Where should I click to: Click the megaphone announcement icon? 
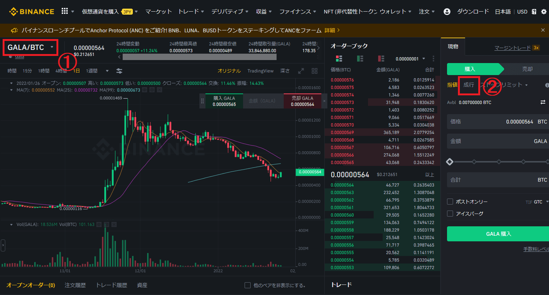[14, 30]
